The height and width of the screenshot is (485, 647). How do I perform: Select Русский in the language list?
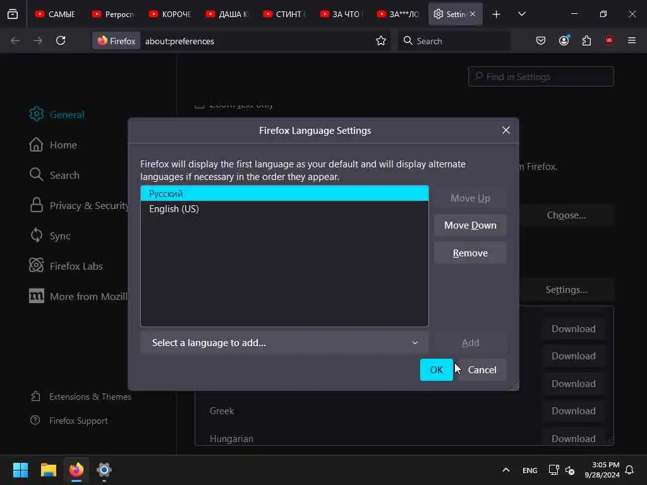(x=284, y=193)
